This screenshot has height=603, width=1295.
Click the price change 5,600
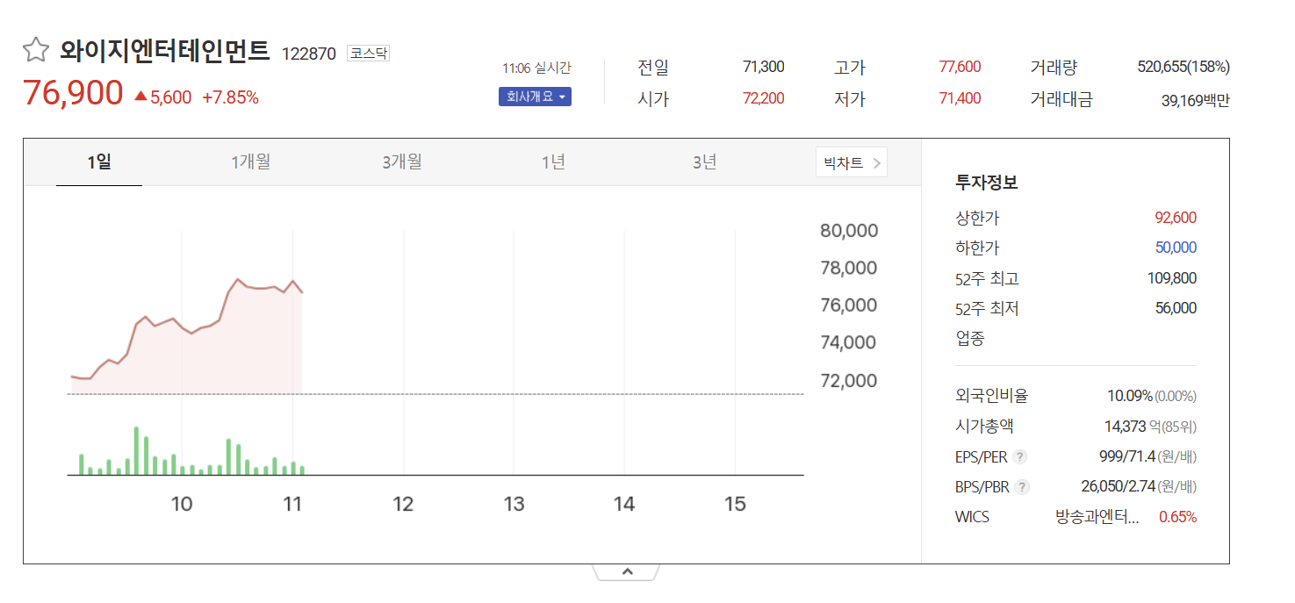pyautogui.click(x=170, y=97)
